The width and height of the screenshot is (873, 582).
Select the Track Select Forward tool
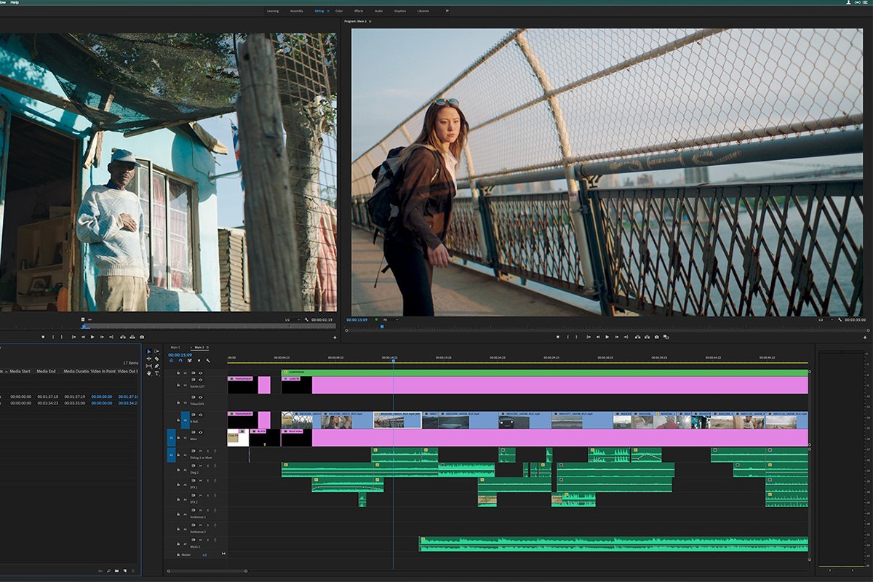coord(156,351)
